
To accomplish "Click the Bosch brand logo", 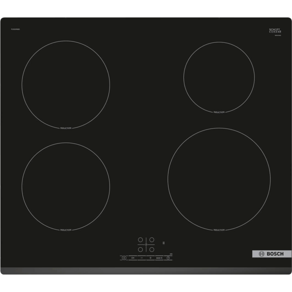I will 269,255.
